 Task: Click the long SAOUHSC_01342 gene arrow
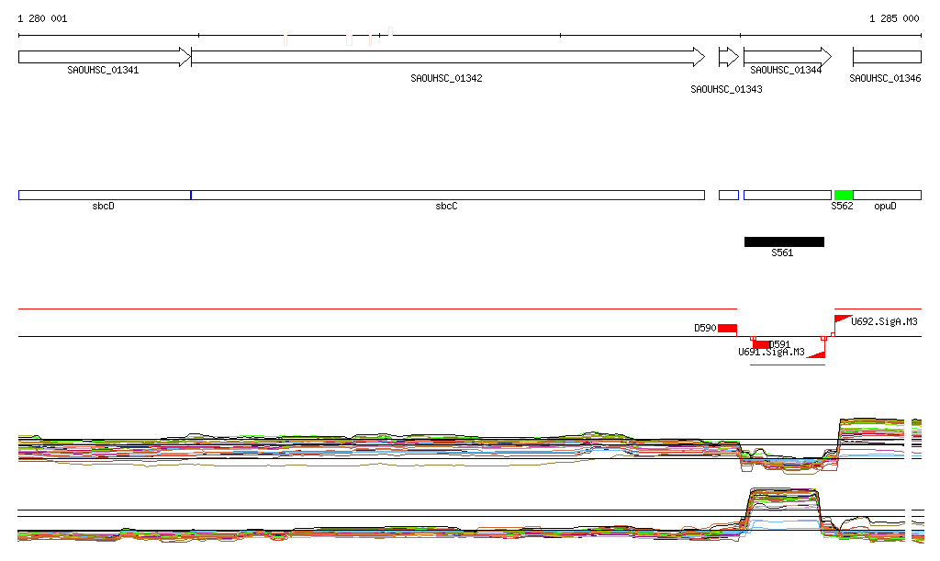tap(448, 57)
